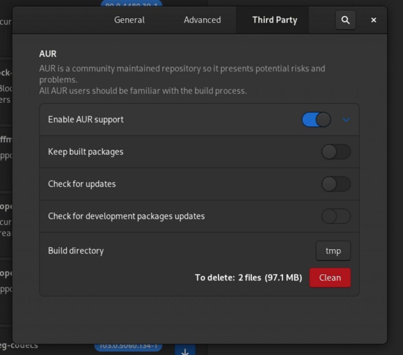Switch to the General tab
The image size is (403, 355).
pos(129,20)
